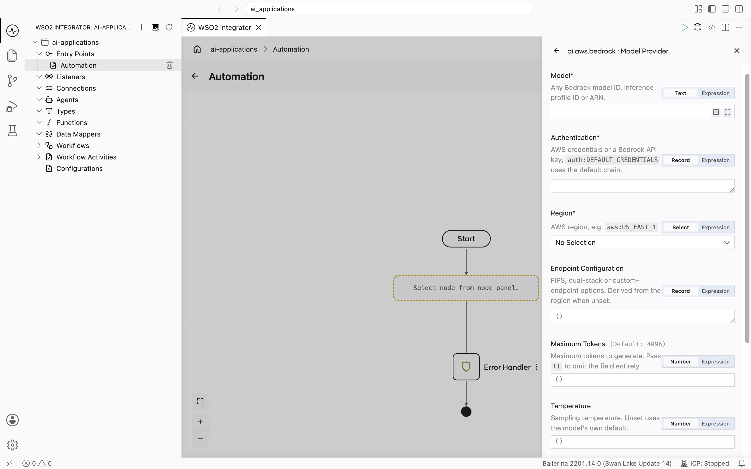The width and height of the screenshot is (751, 469).
Task: Collapse the Entry Points section
Action: [x=39, y=54]
